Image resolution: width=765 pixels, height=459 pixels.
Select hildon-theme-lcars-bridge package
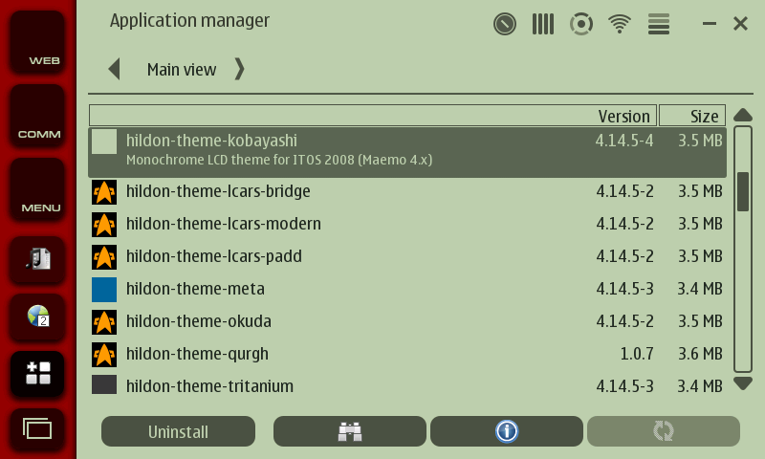tap(218, 191)
